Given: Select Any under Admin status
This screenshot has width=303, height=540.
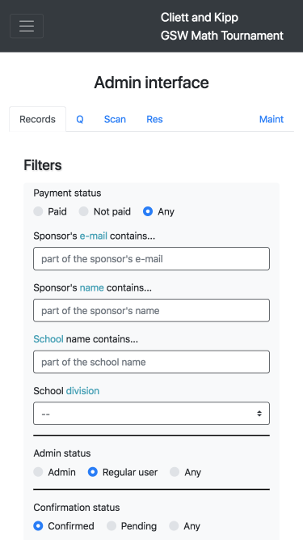Looking at the screenshot, I should click(175, 472).
